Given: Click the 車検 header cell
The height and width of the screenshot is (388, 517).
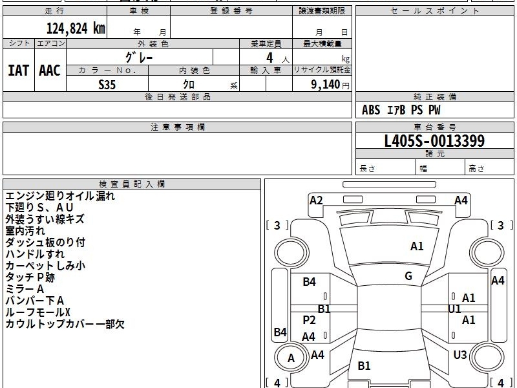Looking at the screenshot, I should [x=139, y=11].
